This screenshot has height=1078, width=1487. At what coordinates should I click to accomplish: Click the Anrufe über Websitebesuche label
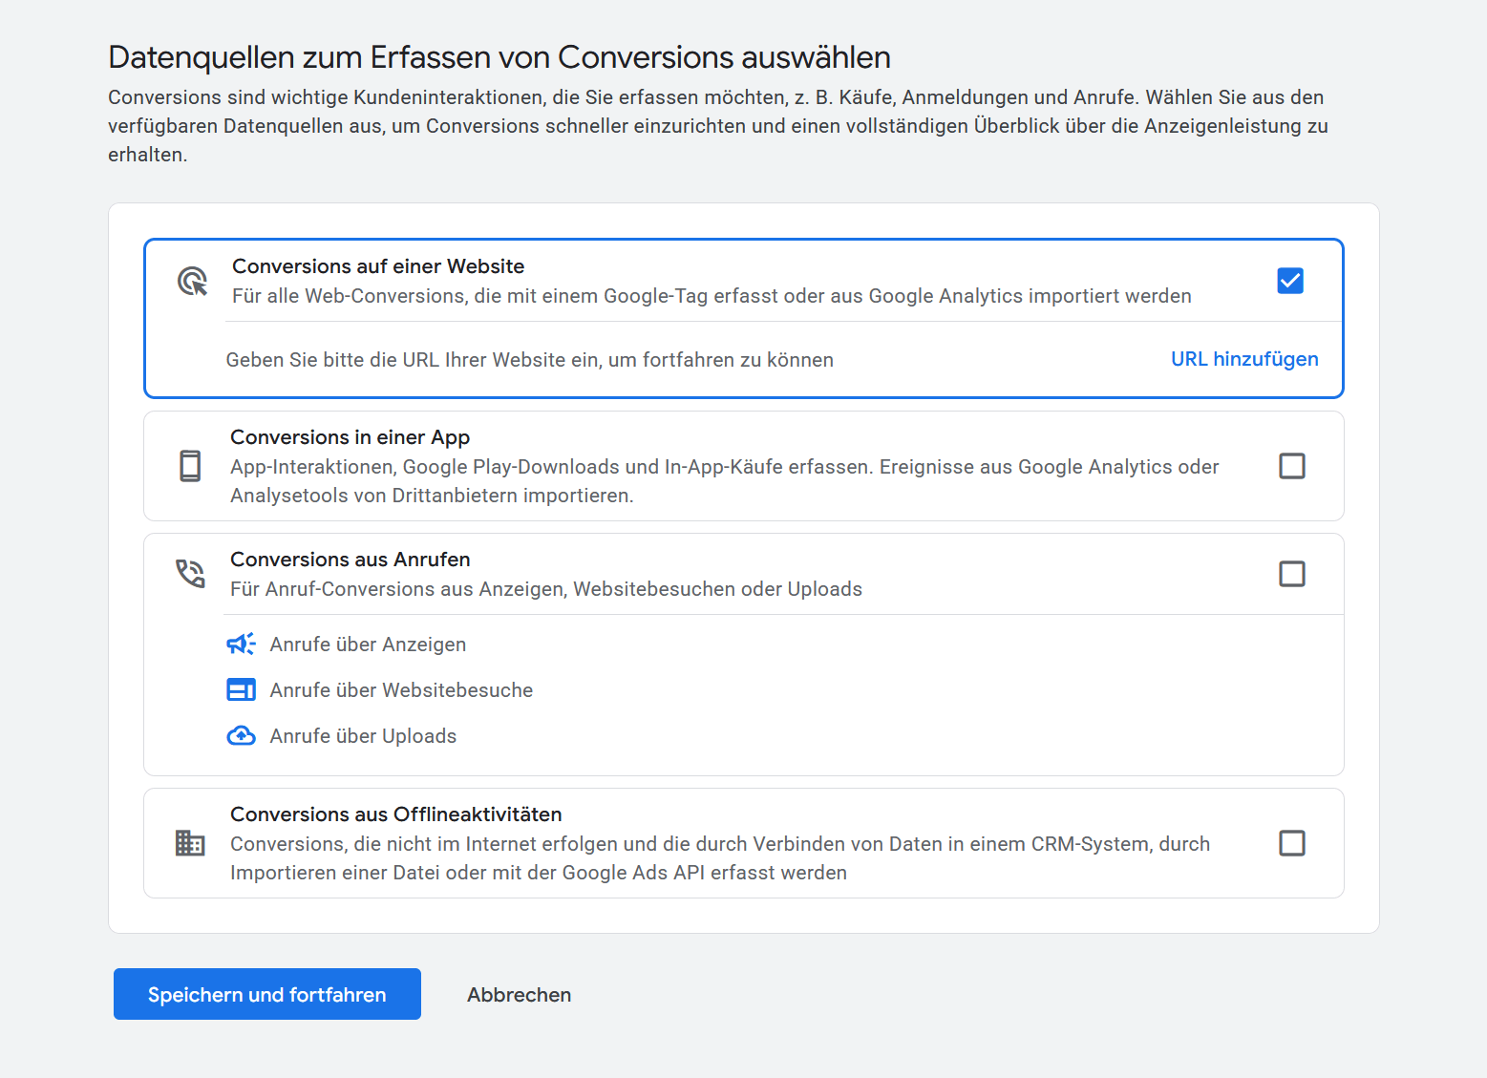pos(401,690)
